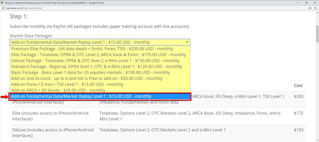Close the Chrome window
The width and height of the screenshot is (319, 142).
coord(315,3)
